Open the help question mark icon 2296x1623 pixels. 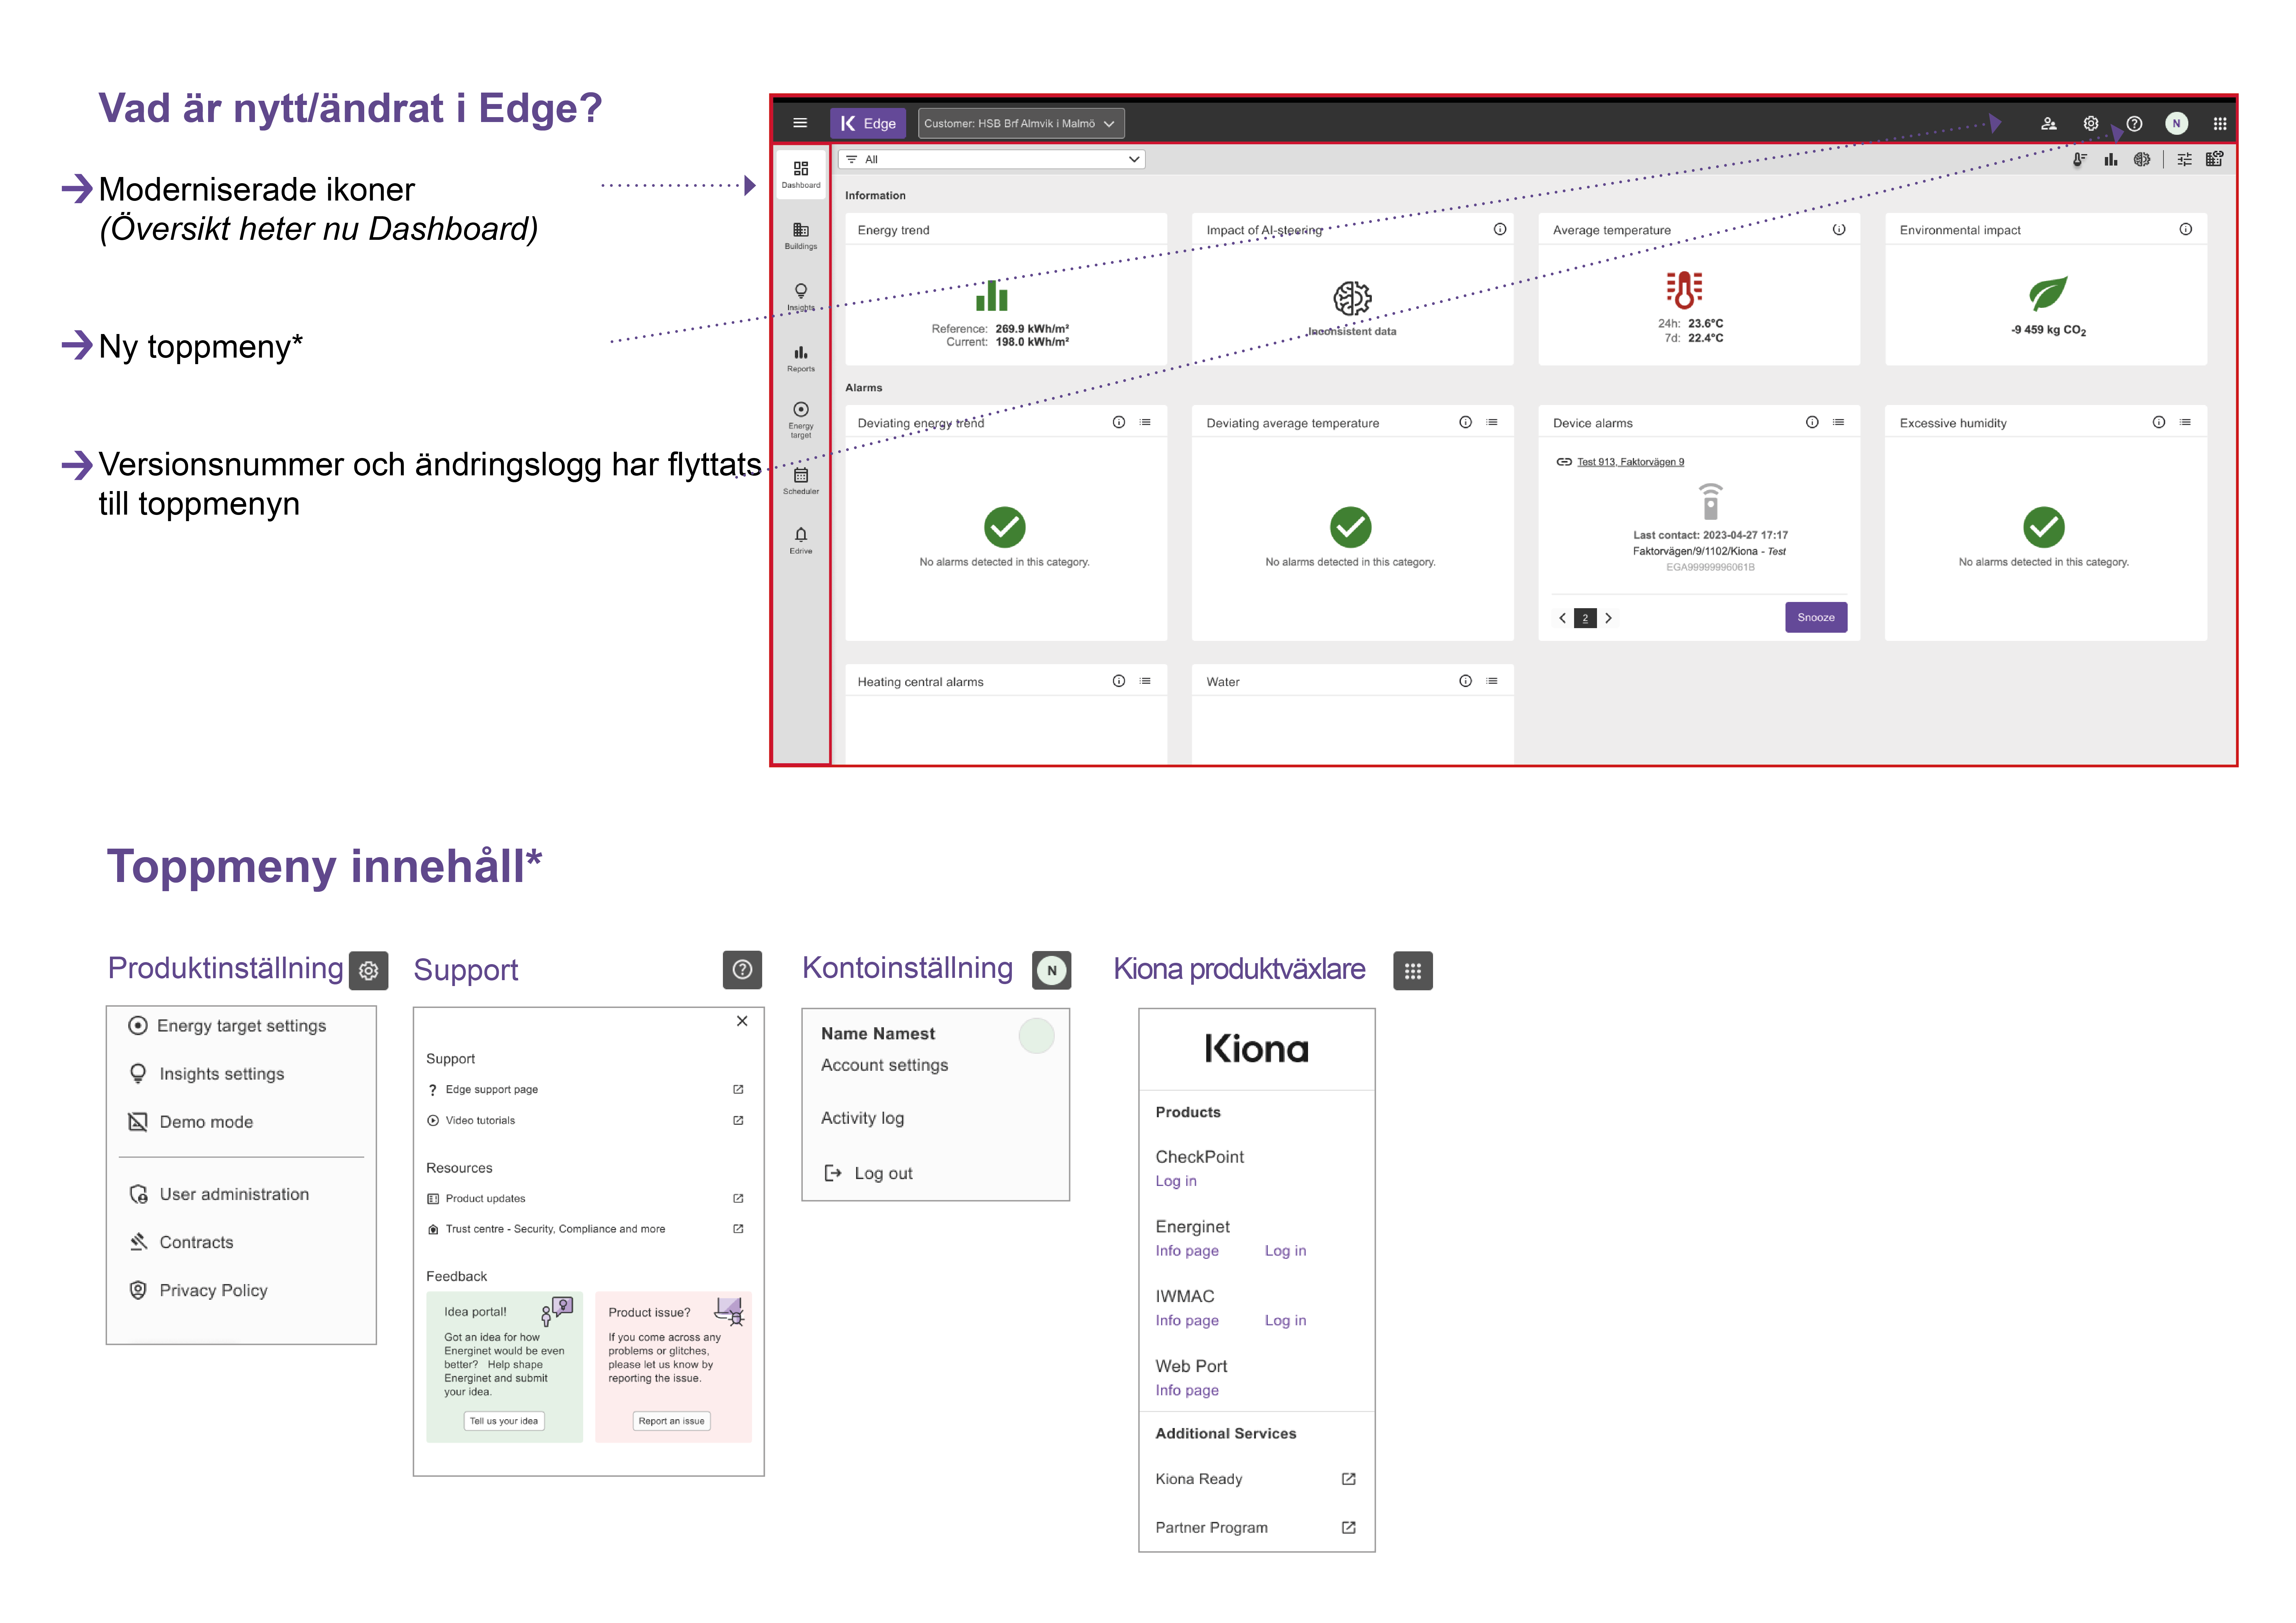pyautogui.click(x=2134, y=123)
